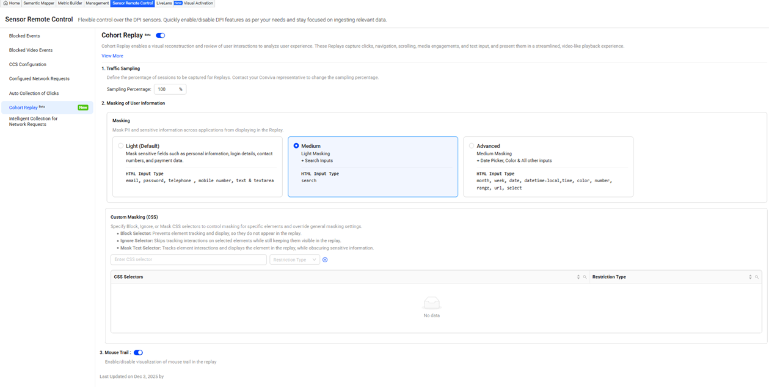Open Auto Collection of Clicks in sidebar

(x=42, y=93)
